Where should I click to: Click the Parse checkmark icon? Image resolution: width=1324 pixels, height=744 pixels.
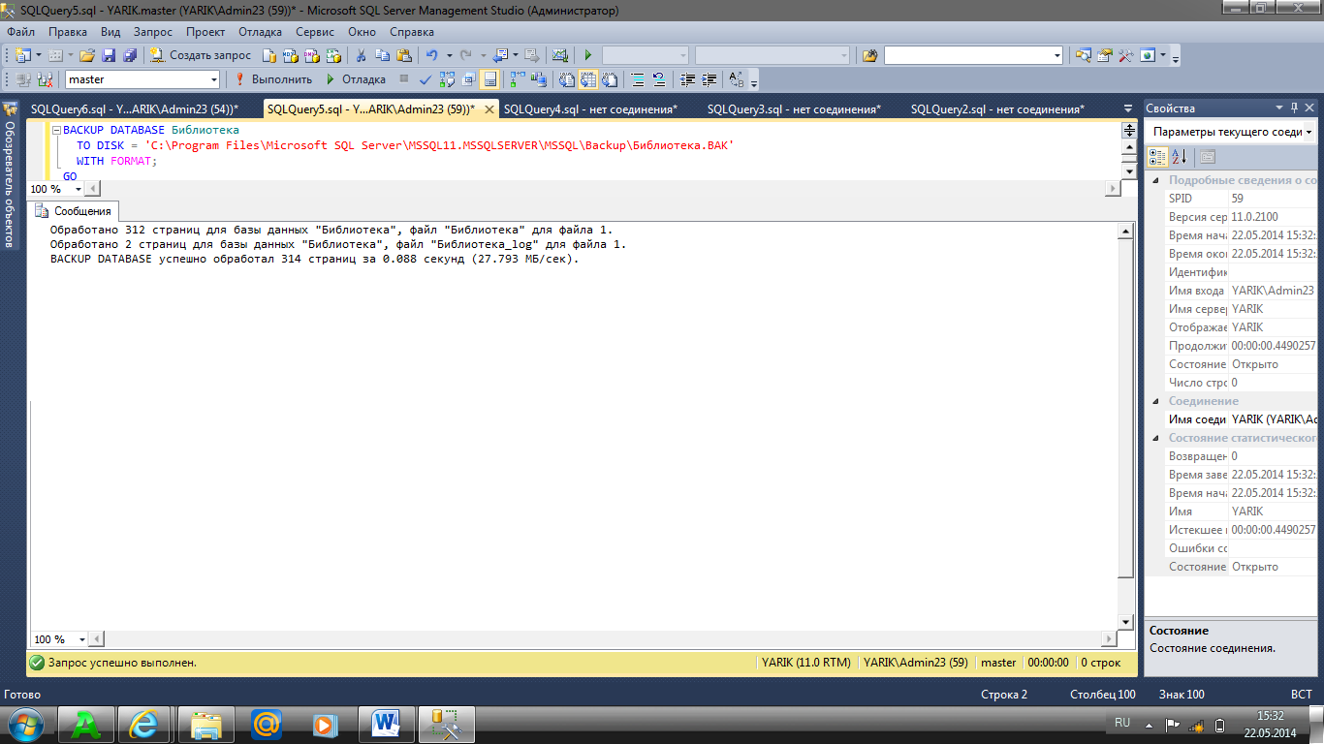[426, 79]
